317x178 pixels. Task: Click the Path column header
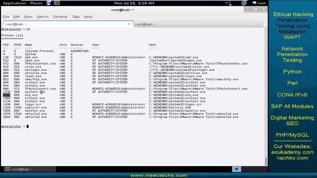(x=153, y=45)
